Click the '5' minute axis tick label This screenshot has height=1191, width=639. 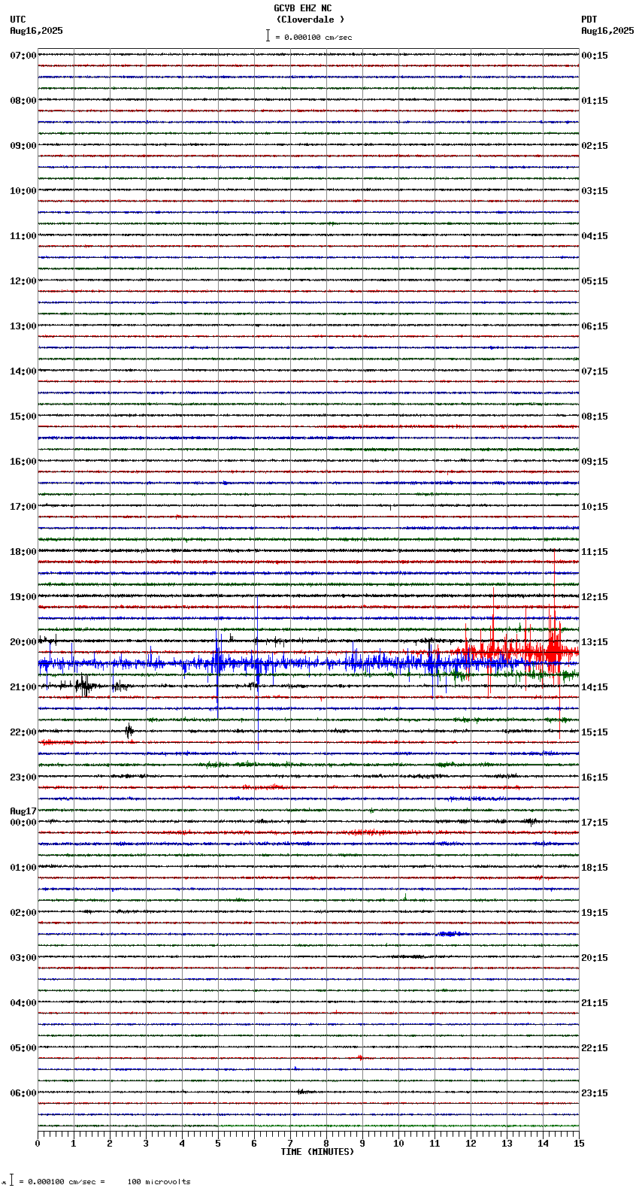click(218, 1144)
